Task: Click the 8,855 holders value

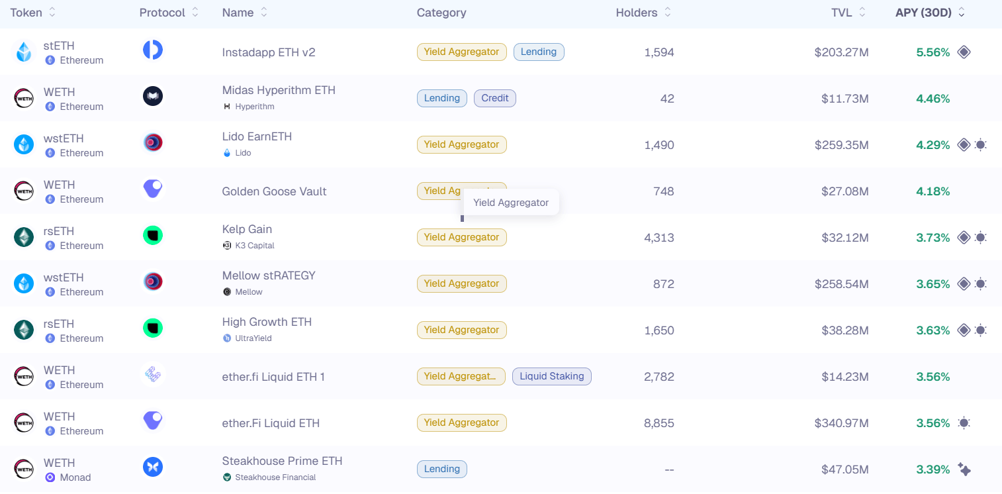Action: pos(659,423)
